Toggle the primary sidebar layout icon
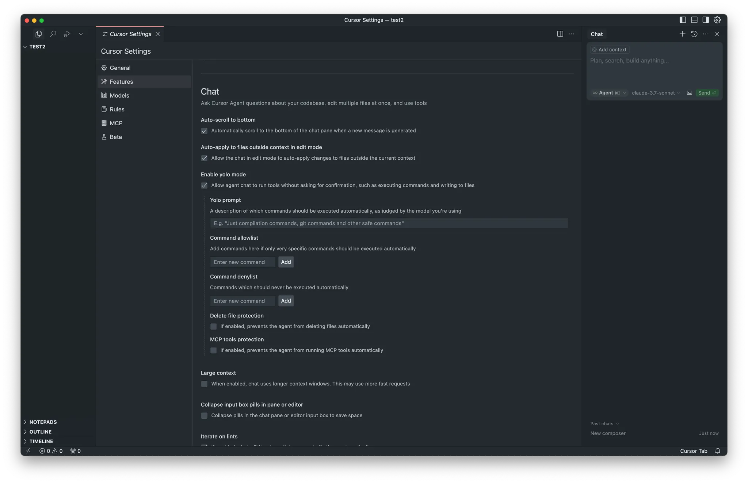Image resolution: width=748 pixels, height=483 pixels. coord(682,20)
